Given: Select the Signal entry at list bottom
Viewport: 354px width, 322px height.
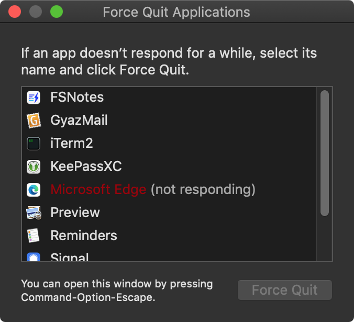Looking at the screenshot, I should 70,257.
